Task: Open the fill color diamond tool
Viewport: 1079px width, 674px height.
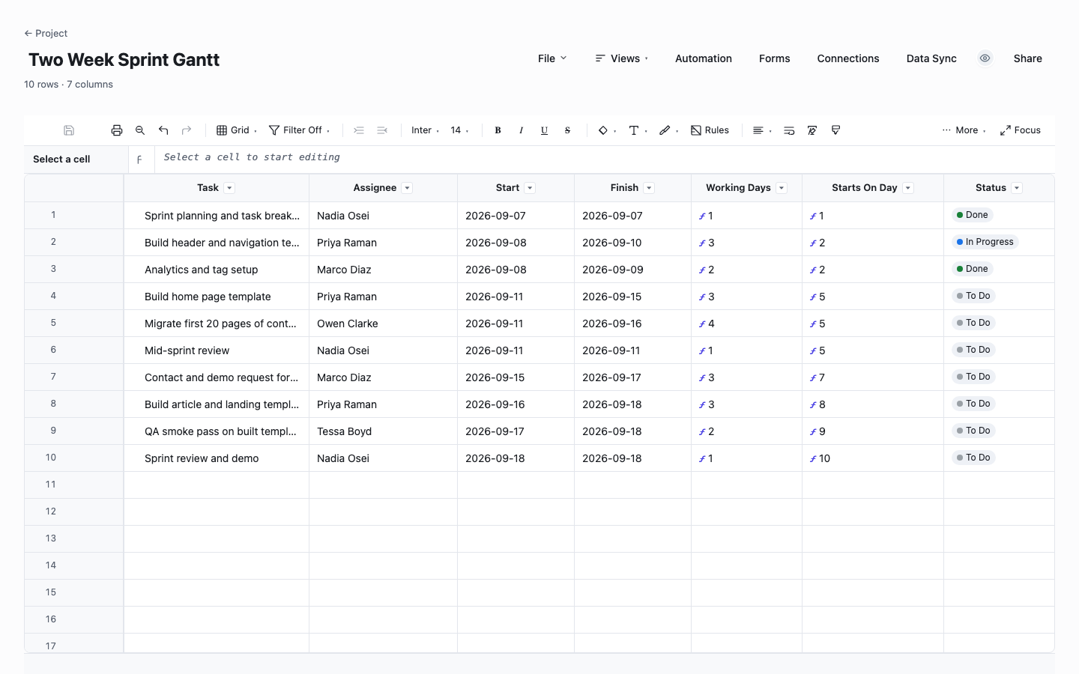Action: 607,130
